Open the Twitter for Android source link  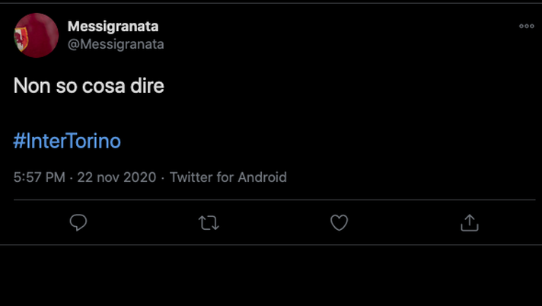click(x=228, y=177)
